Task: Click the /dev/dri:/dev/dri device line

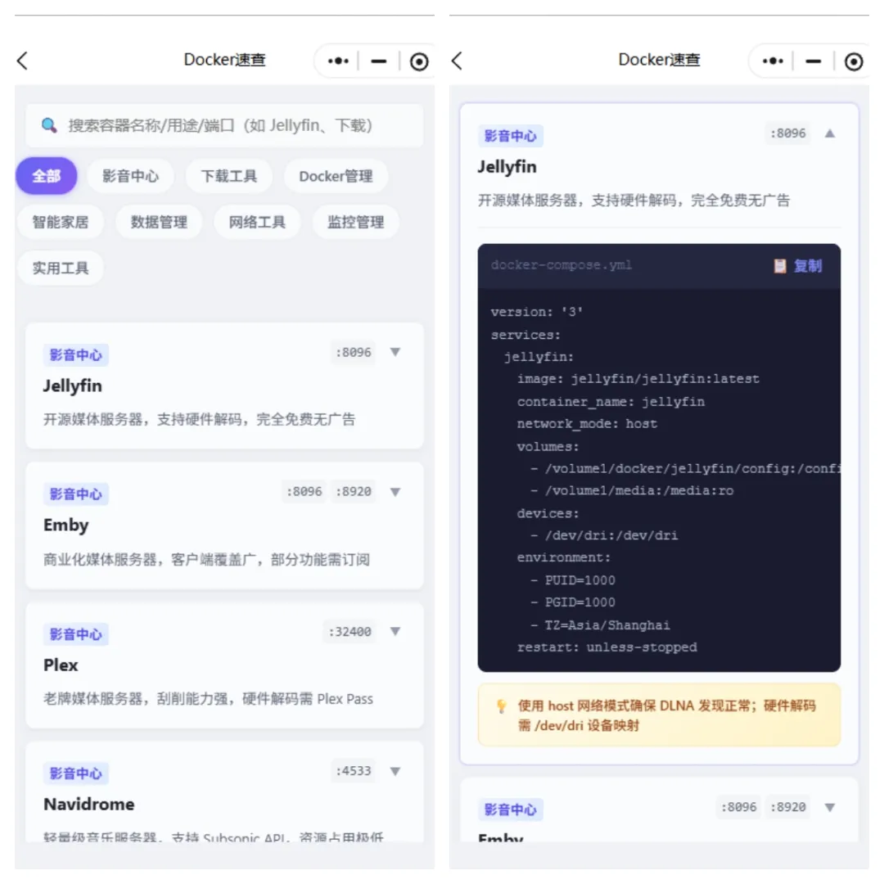Action: point(604,535)
